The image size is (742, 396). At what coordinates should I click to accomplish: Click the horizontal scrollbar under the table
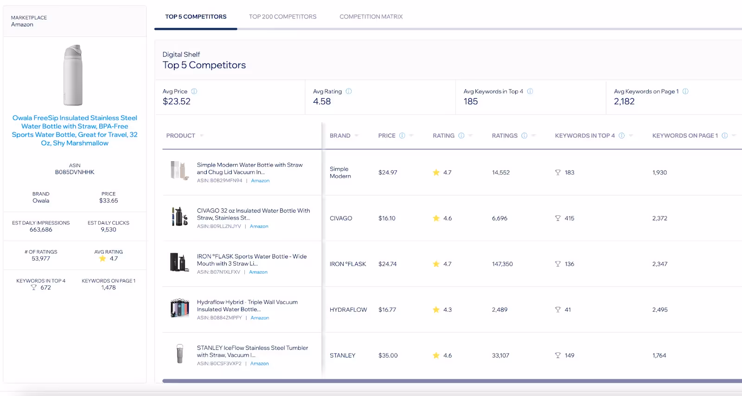pyautogui.click(x=452, y=381)
